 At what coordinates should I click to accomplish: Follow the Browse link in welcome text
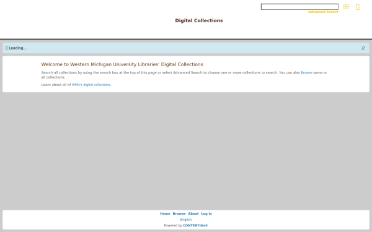306,72
